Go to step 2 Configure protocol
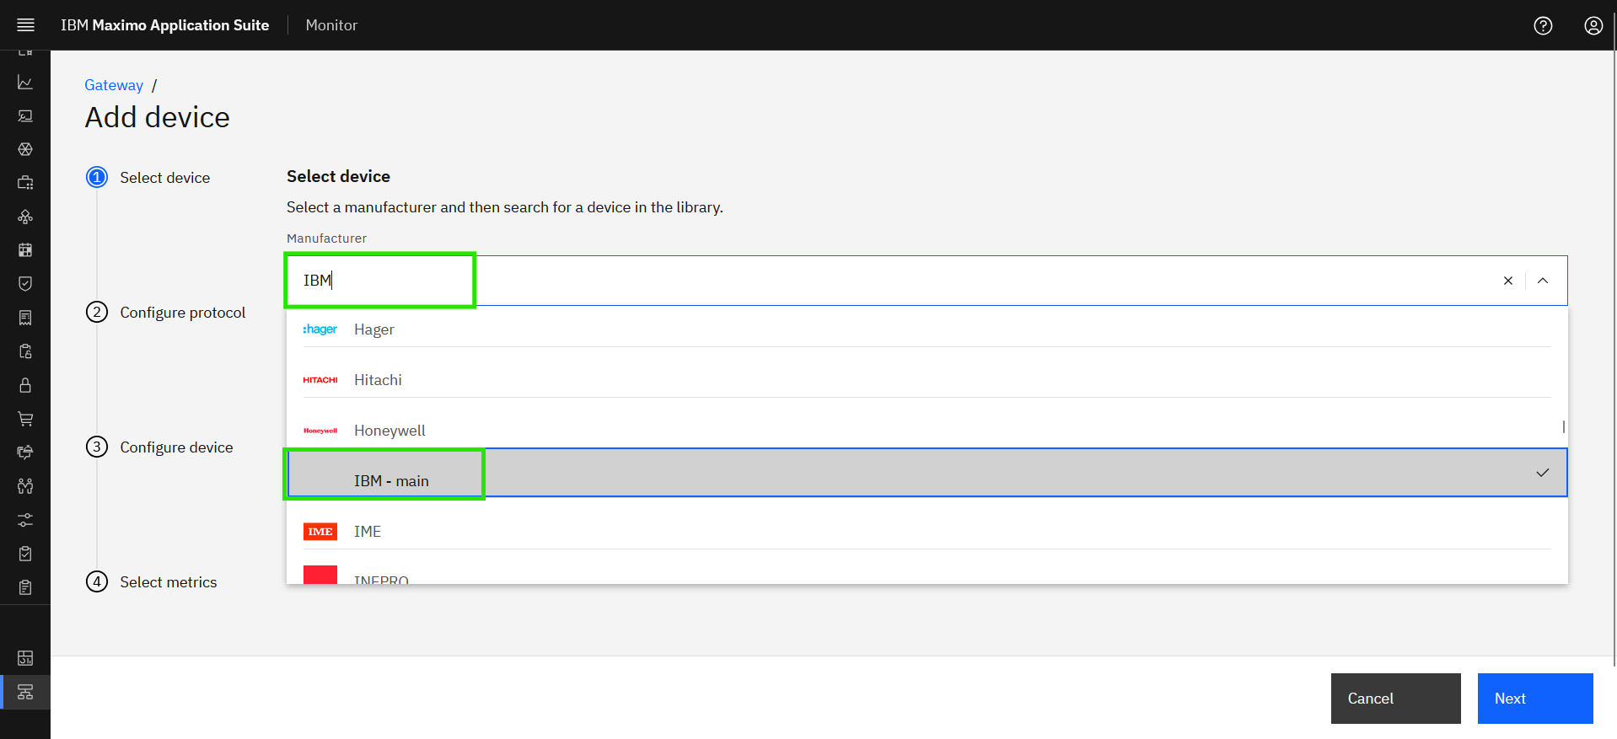The image size is (1617, 739). (166, 313)
